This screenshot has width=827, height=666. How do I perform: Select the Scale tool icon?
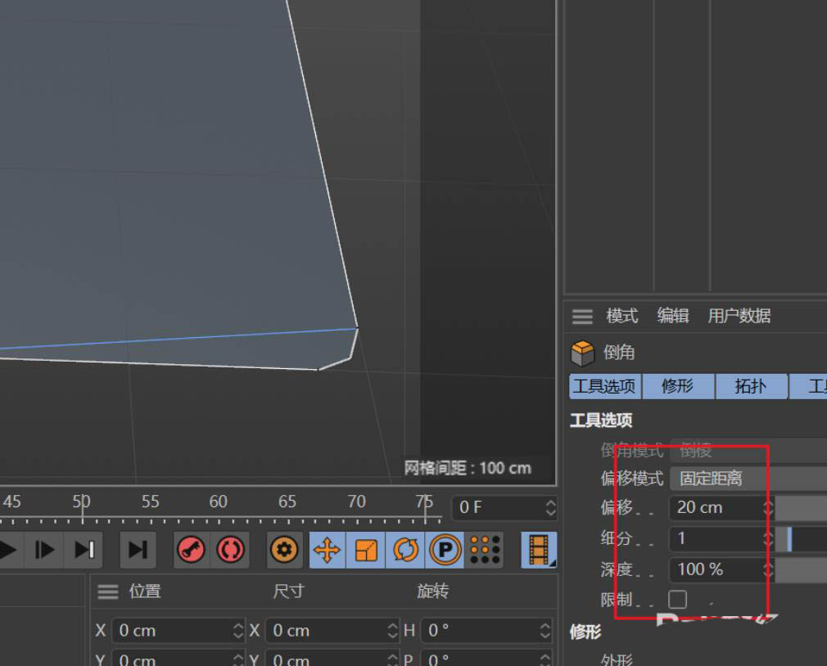point(364,549)
